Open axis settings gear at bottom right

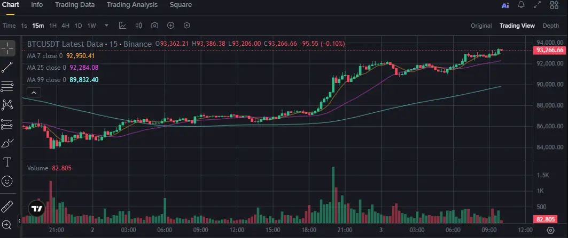tap(550, 230)
